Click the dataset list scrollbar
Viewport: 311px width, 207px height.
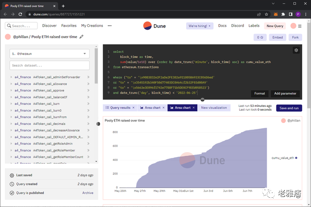96,66
